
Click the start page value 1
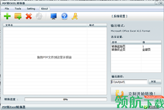pyautogui.click(x=143, y=46)
